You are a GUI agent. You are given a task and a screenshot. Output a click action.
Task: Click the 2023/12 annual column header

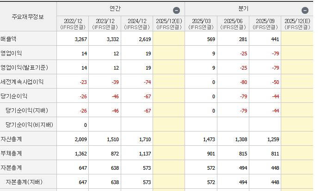[105, 24]
